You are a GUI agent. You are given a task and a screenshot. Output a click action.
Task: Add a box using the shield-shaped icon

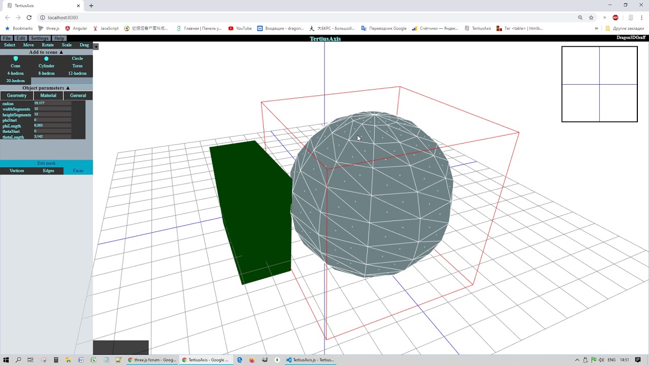[x=16, y=59]
